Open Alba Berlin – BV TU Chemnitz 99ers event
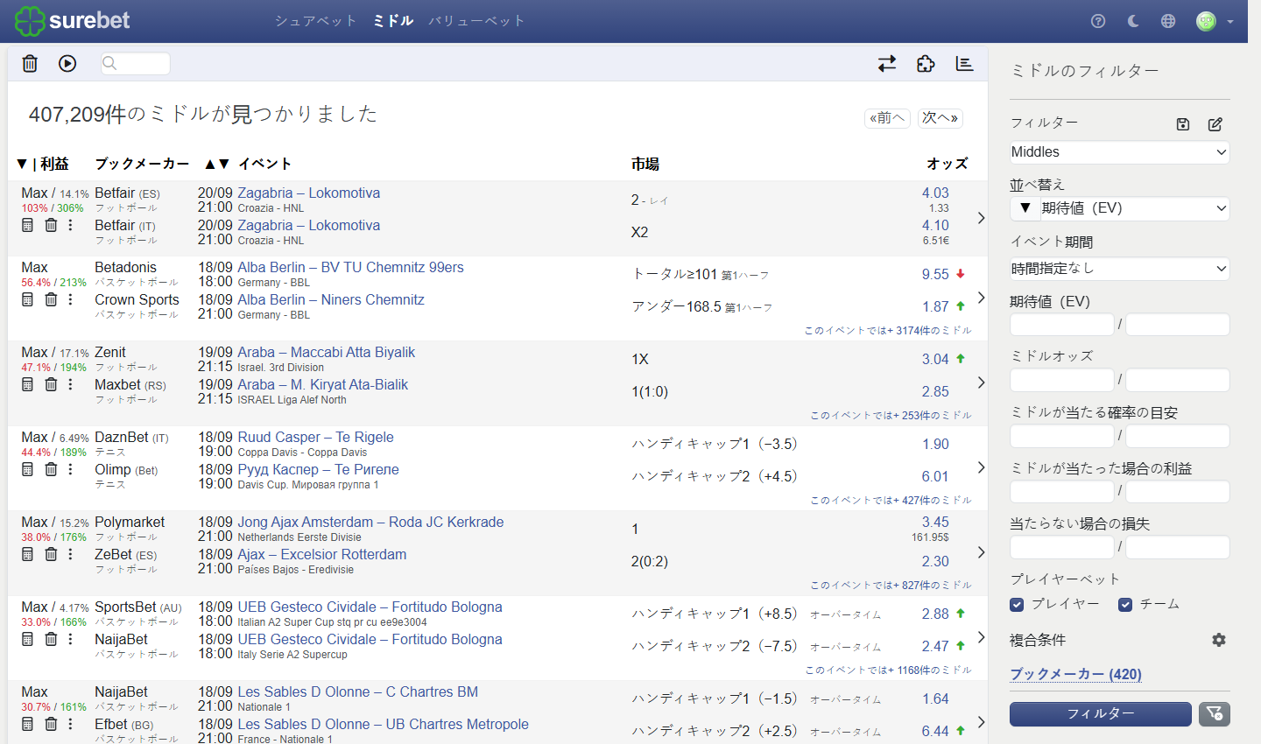This screenshot has width=1261, height=744. tap(350, 268)
